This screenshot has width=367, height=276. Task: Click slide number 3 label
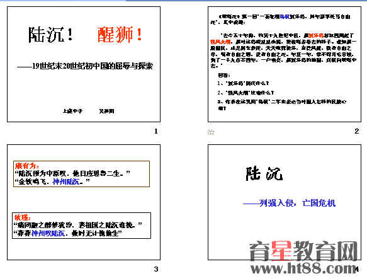(156, 269)
